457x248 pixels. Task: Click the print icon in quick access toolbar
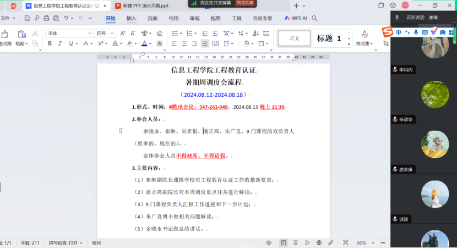coord(46,18)
